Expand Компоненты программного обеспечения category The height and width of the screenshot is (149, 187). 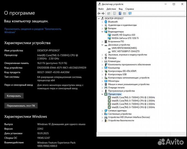tap(102, 65)
